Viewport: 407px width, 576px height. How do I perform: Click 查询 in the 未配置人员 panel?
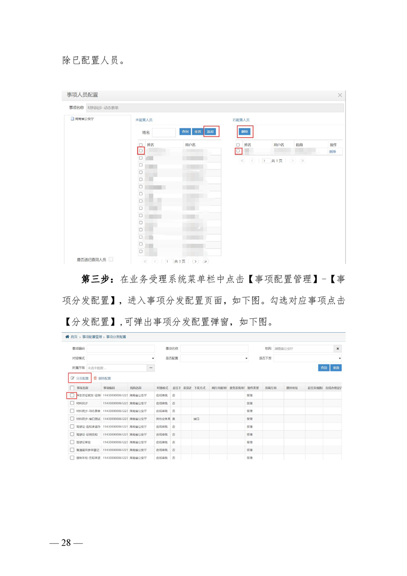[185, 131]
